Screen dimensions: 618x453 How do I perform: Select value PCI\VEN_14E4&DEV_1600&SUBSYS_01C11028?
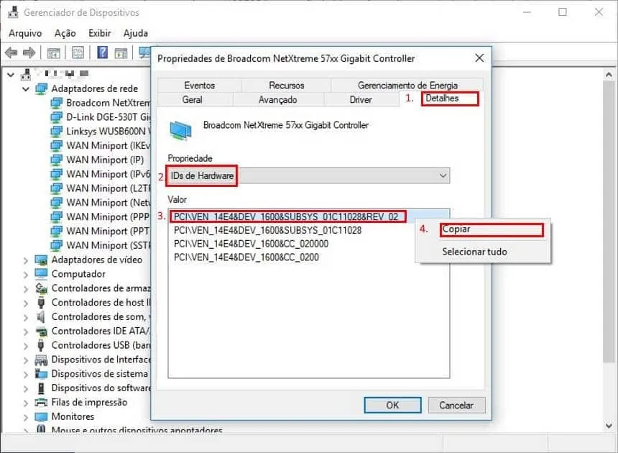(267, 230)
